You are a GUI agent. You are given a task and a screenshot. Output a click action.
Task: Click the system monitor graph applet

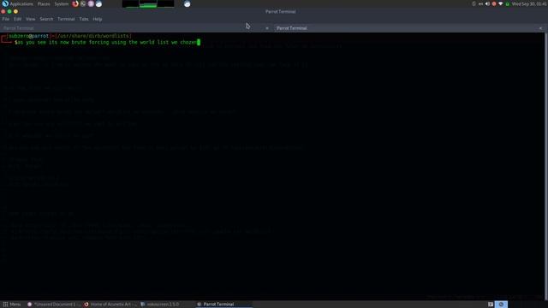148,3
